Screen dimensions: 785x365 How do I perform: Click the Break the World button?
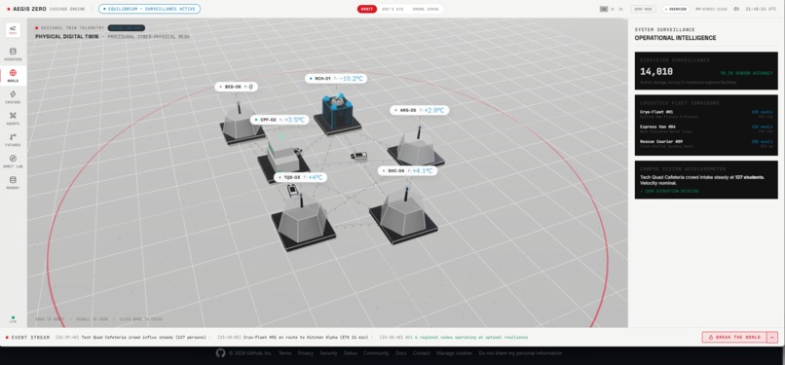[734, 337]
